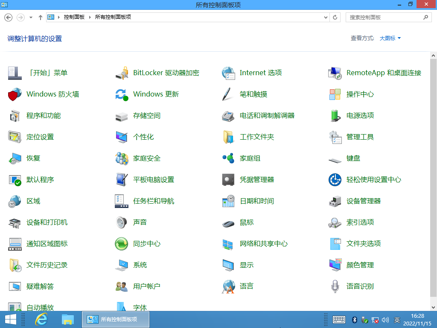Click the 英 input language indicator
This screenshot has width=437, height=328.
[x=397, y=319]
